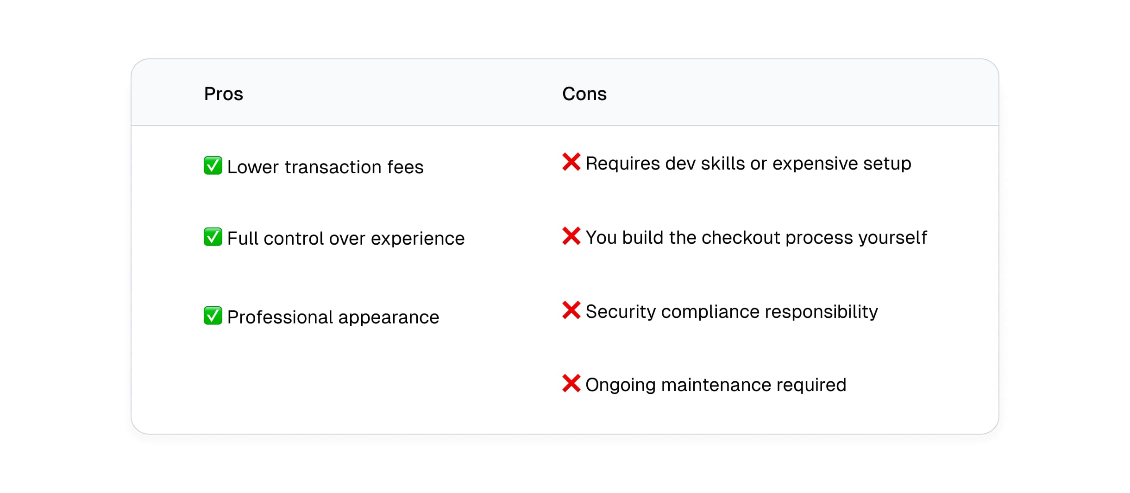Click the Professional appearance text

tap(333, 317)
